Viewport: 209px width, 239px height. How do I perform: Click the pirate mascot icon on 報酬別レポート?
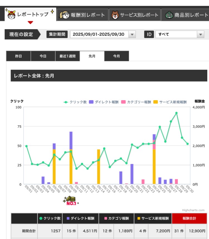(64, 15)
